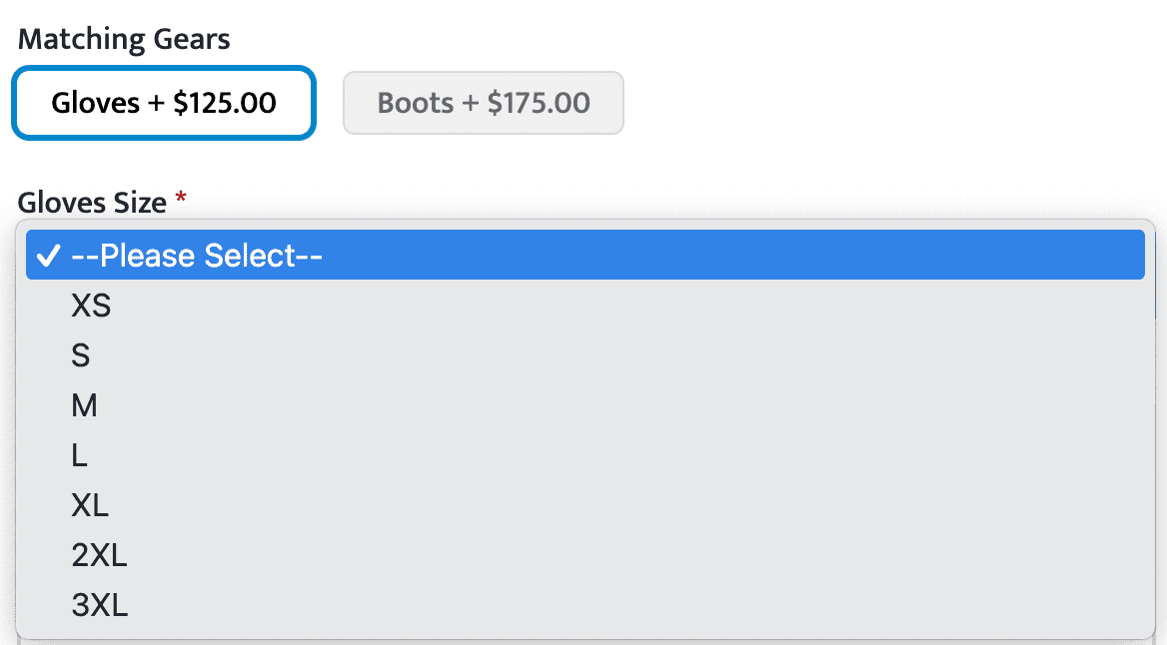Select 3XL in the dropdown list

click(99, 605)
